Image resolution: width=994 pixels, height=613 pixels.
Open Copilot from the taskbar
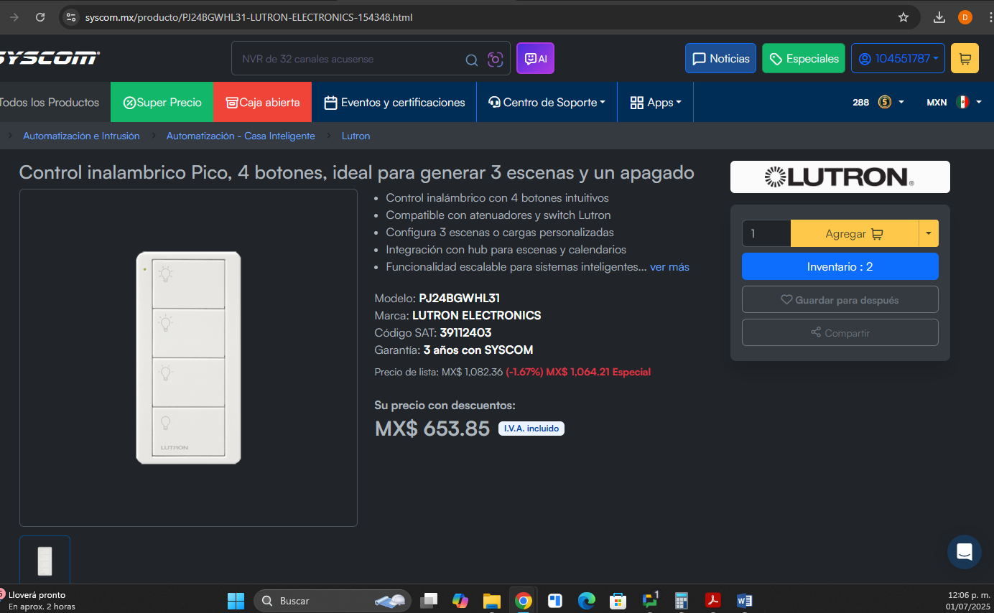point(460,601)
